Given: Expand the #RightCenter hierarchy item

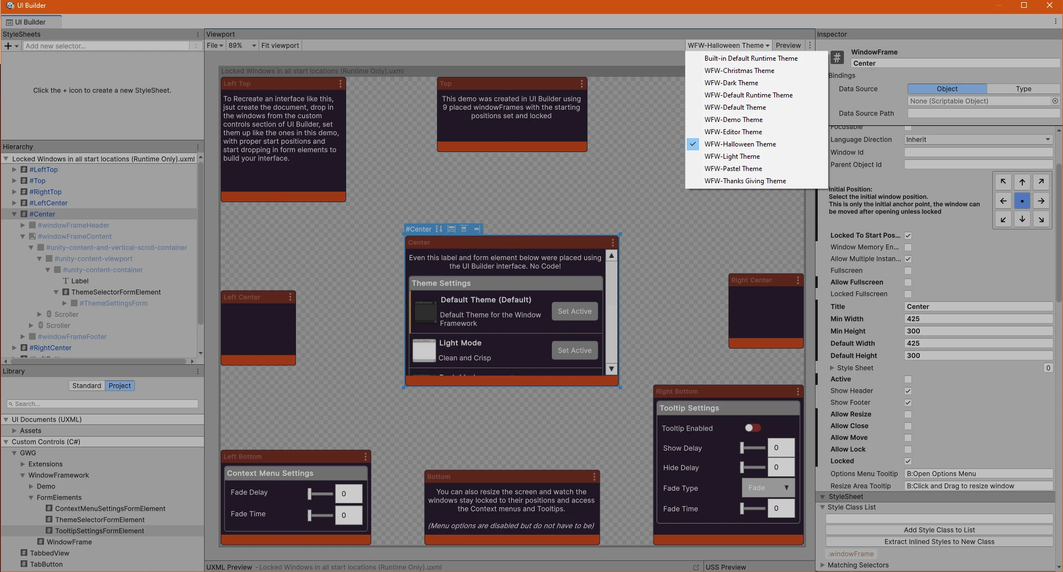Looking at the screenshot, I should pos(14,348).
